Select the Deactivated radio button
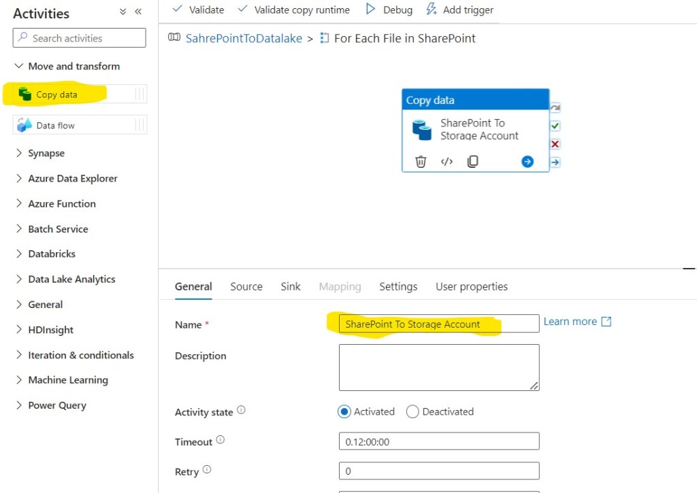 point(412,411)
